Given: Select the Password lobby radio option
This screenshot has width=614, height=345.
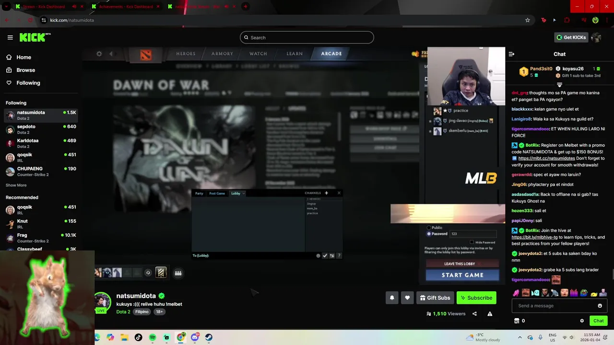Looking at the screenshot, I should (x=429, y=234).
